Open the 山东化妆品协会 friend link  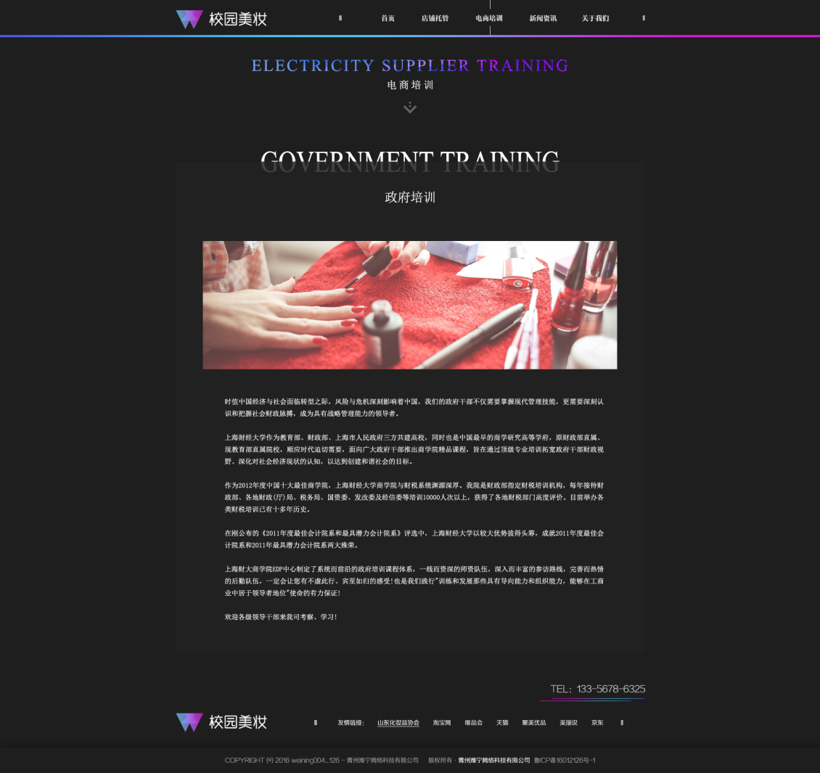click(x=398, y=722)
